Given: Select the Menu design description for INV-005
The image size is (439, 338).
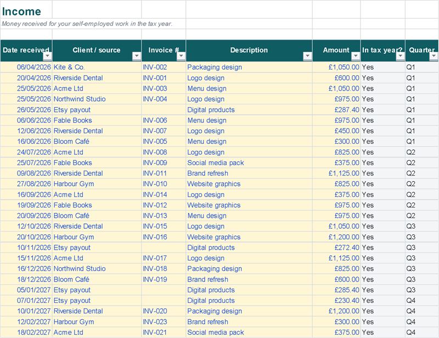Looking at the screenshot, I should pyautogui.click(x=249, y=142).
